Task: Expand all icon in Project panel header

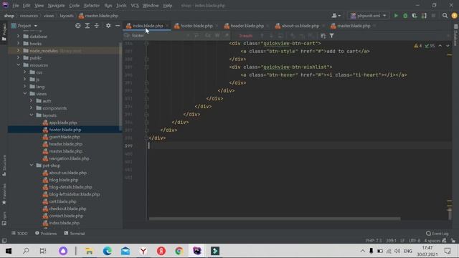Action: tap(87, 26)
